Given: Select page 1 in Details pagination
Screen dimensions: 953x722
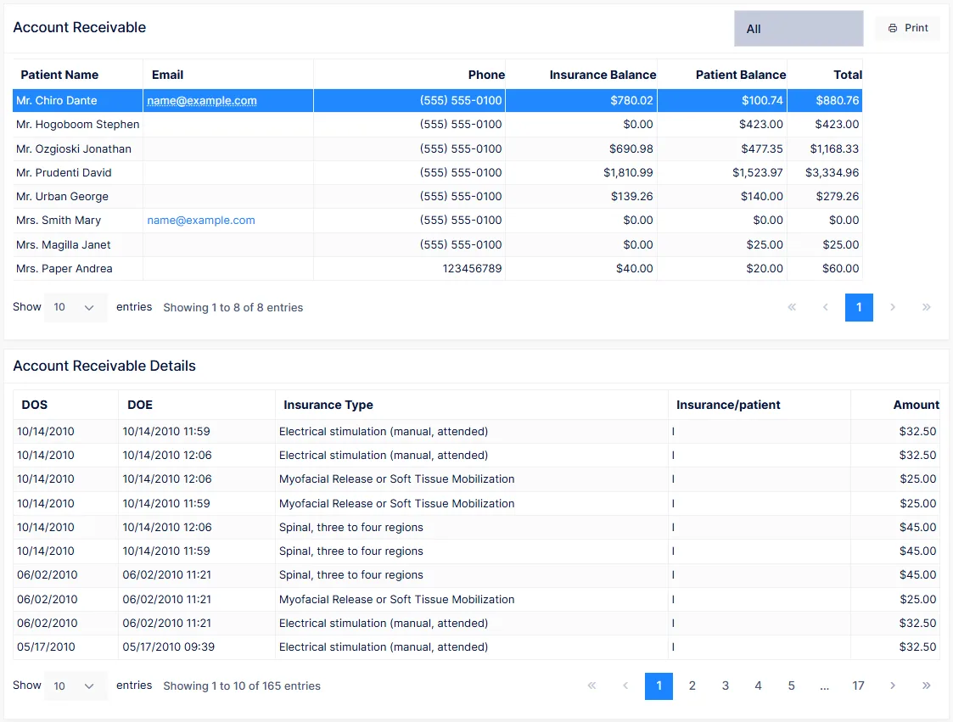Looking at the screenshot, I should click(659, 686).
